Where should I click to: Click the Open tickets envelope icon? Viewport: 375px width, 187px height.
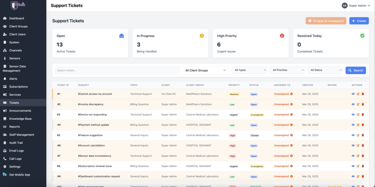click(x=122, y=36)
